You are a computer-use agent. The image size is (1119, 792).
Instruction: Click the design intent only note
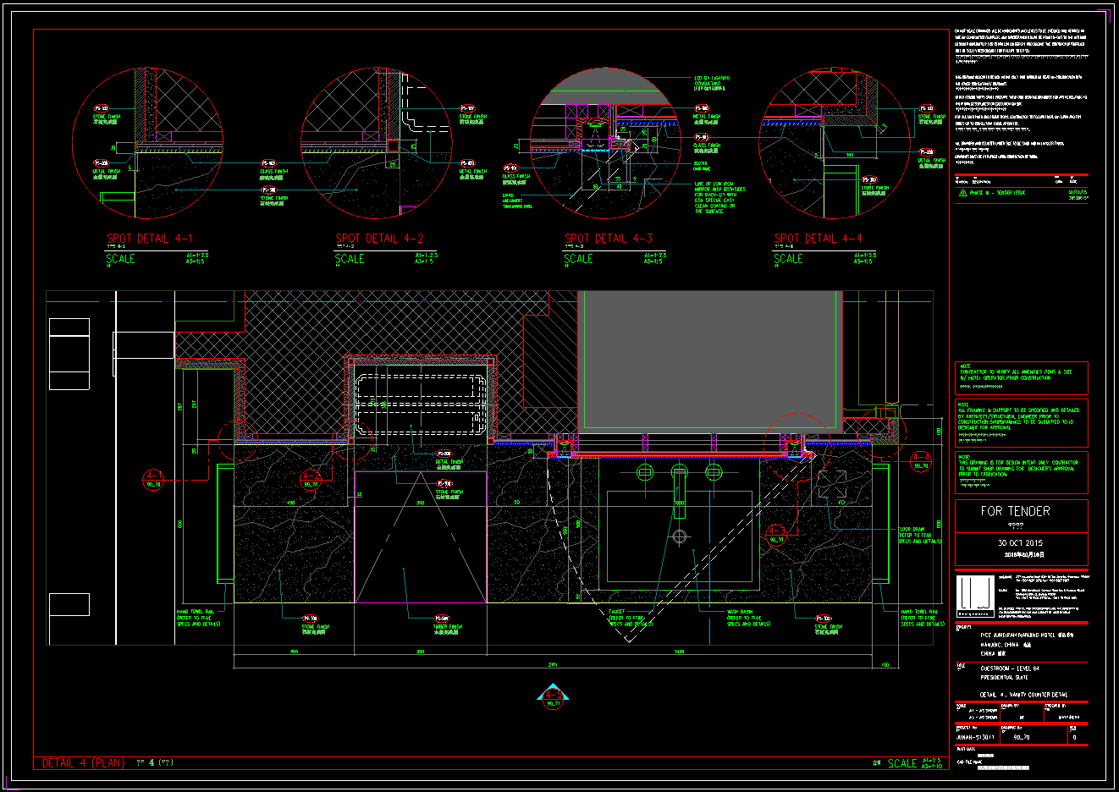pyautogui.click(x=1021, y=471)
